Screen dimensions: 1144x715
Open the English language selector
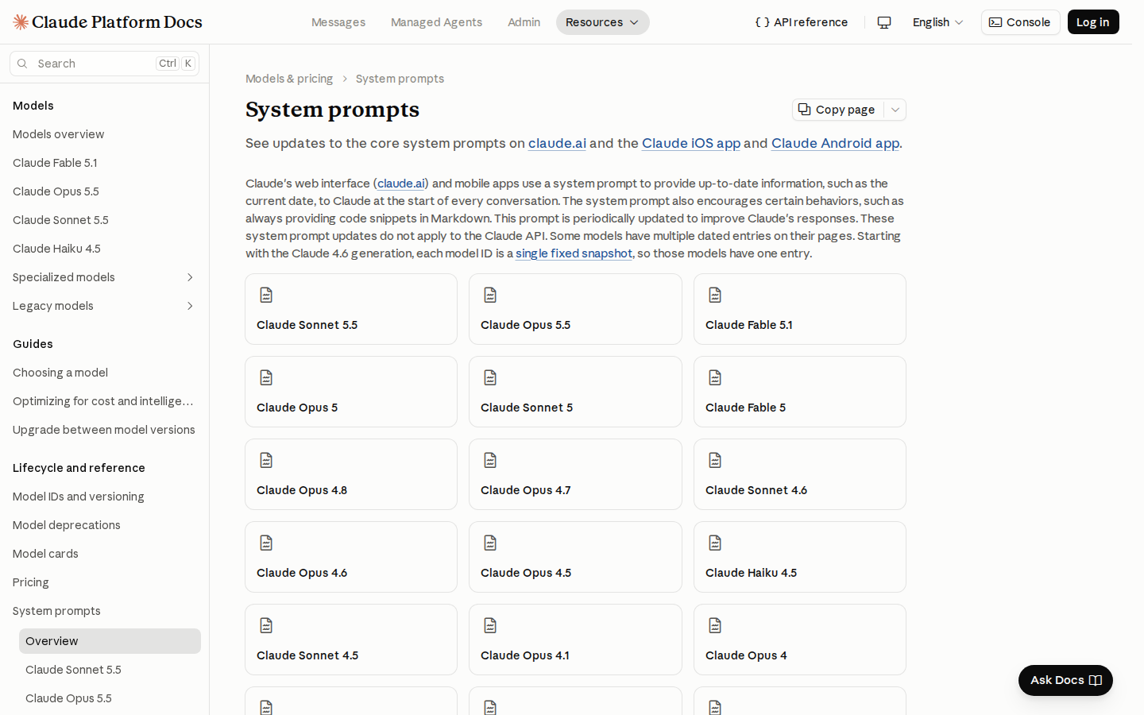pyautogui.click(x=937, y=22)
